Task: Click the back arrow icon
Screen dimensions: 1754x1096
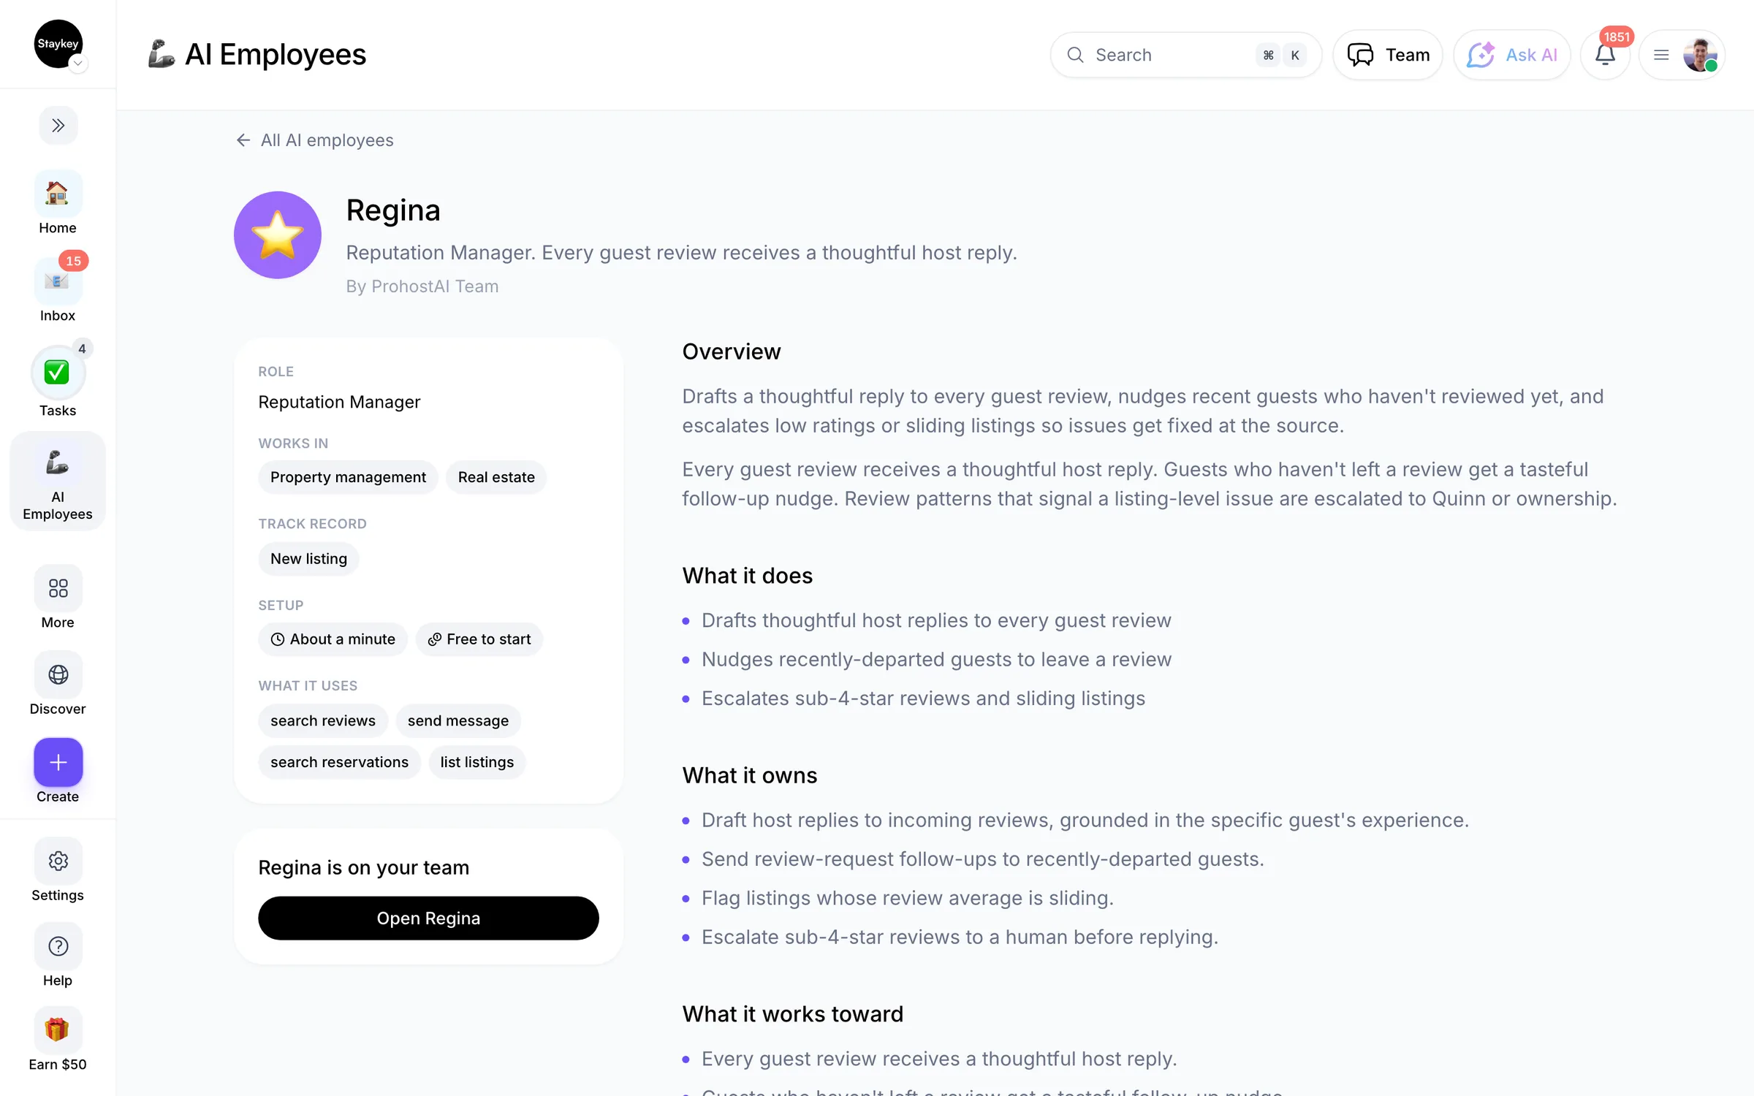Action: [x=243, y=140]
